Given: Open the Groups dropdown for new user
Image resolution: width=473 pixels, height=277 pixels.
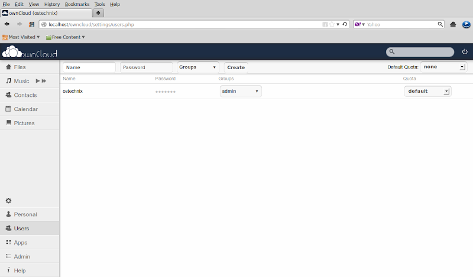Looking at the screenshot, I should pos(197,67).
